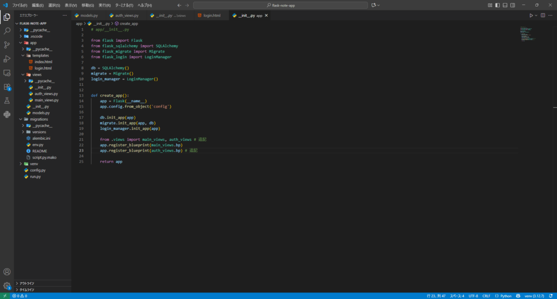Click the flask-note-app search field

point(280,5)
